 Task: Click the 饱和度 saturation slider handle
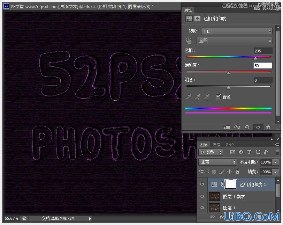point(228,73)
